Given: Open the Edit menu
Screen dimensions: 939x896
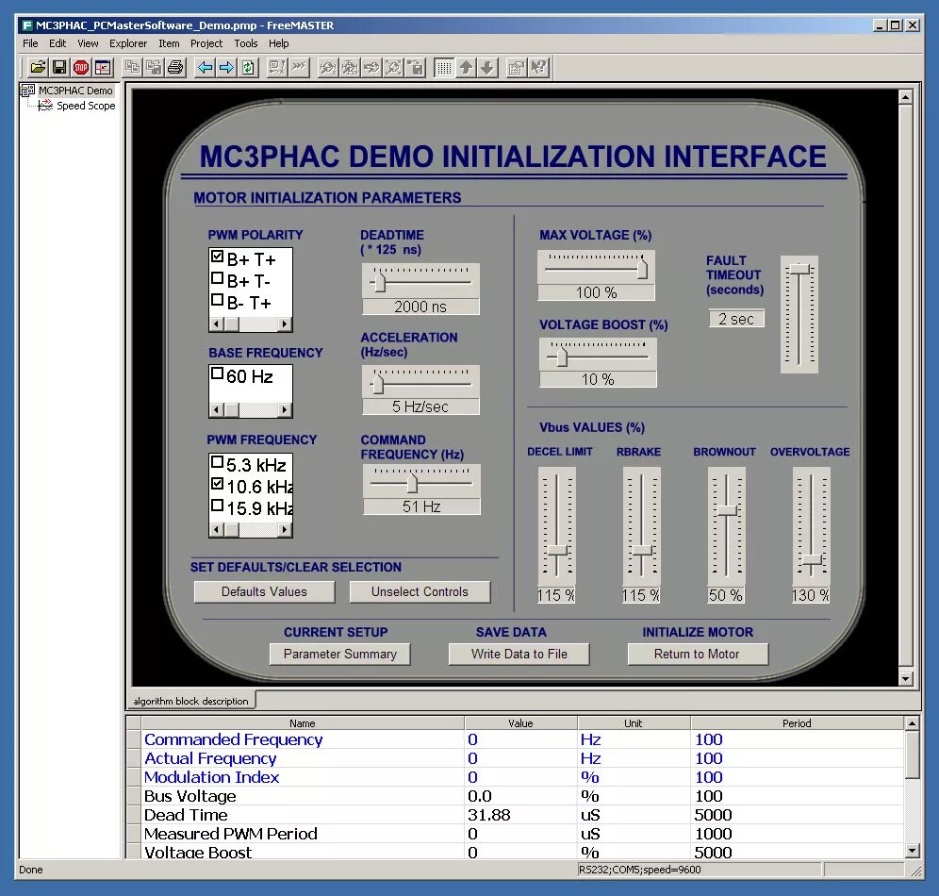Looking at the screenshot, I should (58, 43).
